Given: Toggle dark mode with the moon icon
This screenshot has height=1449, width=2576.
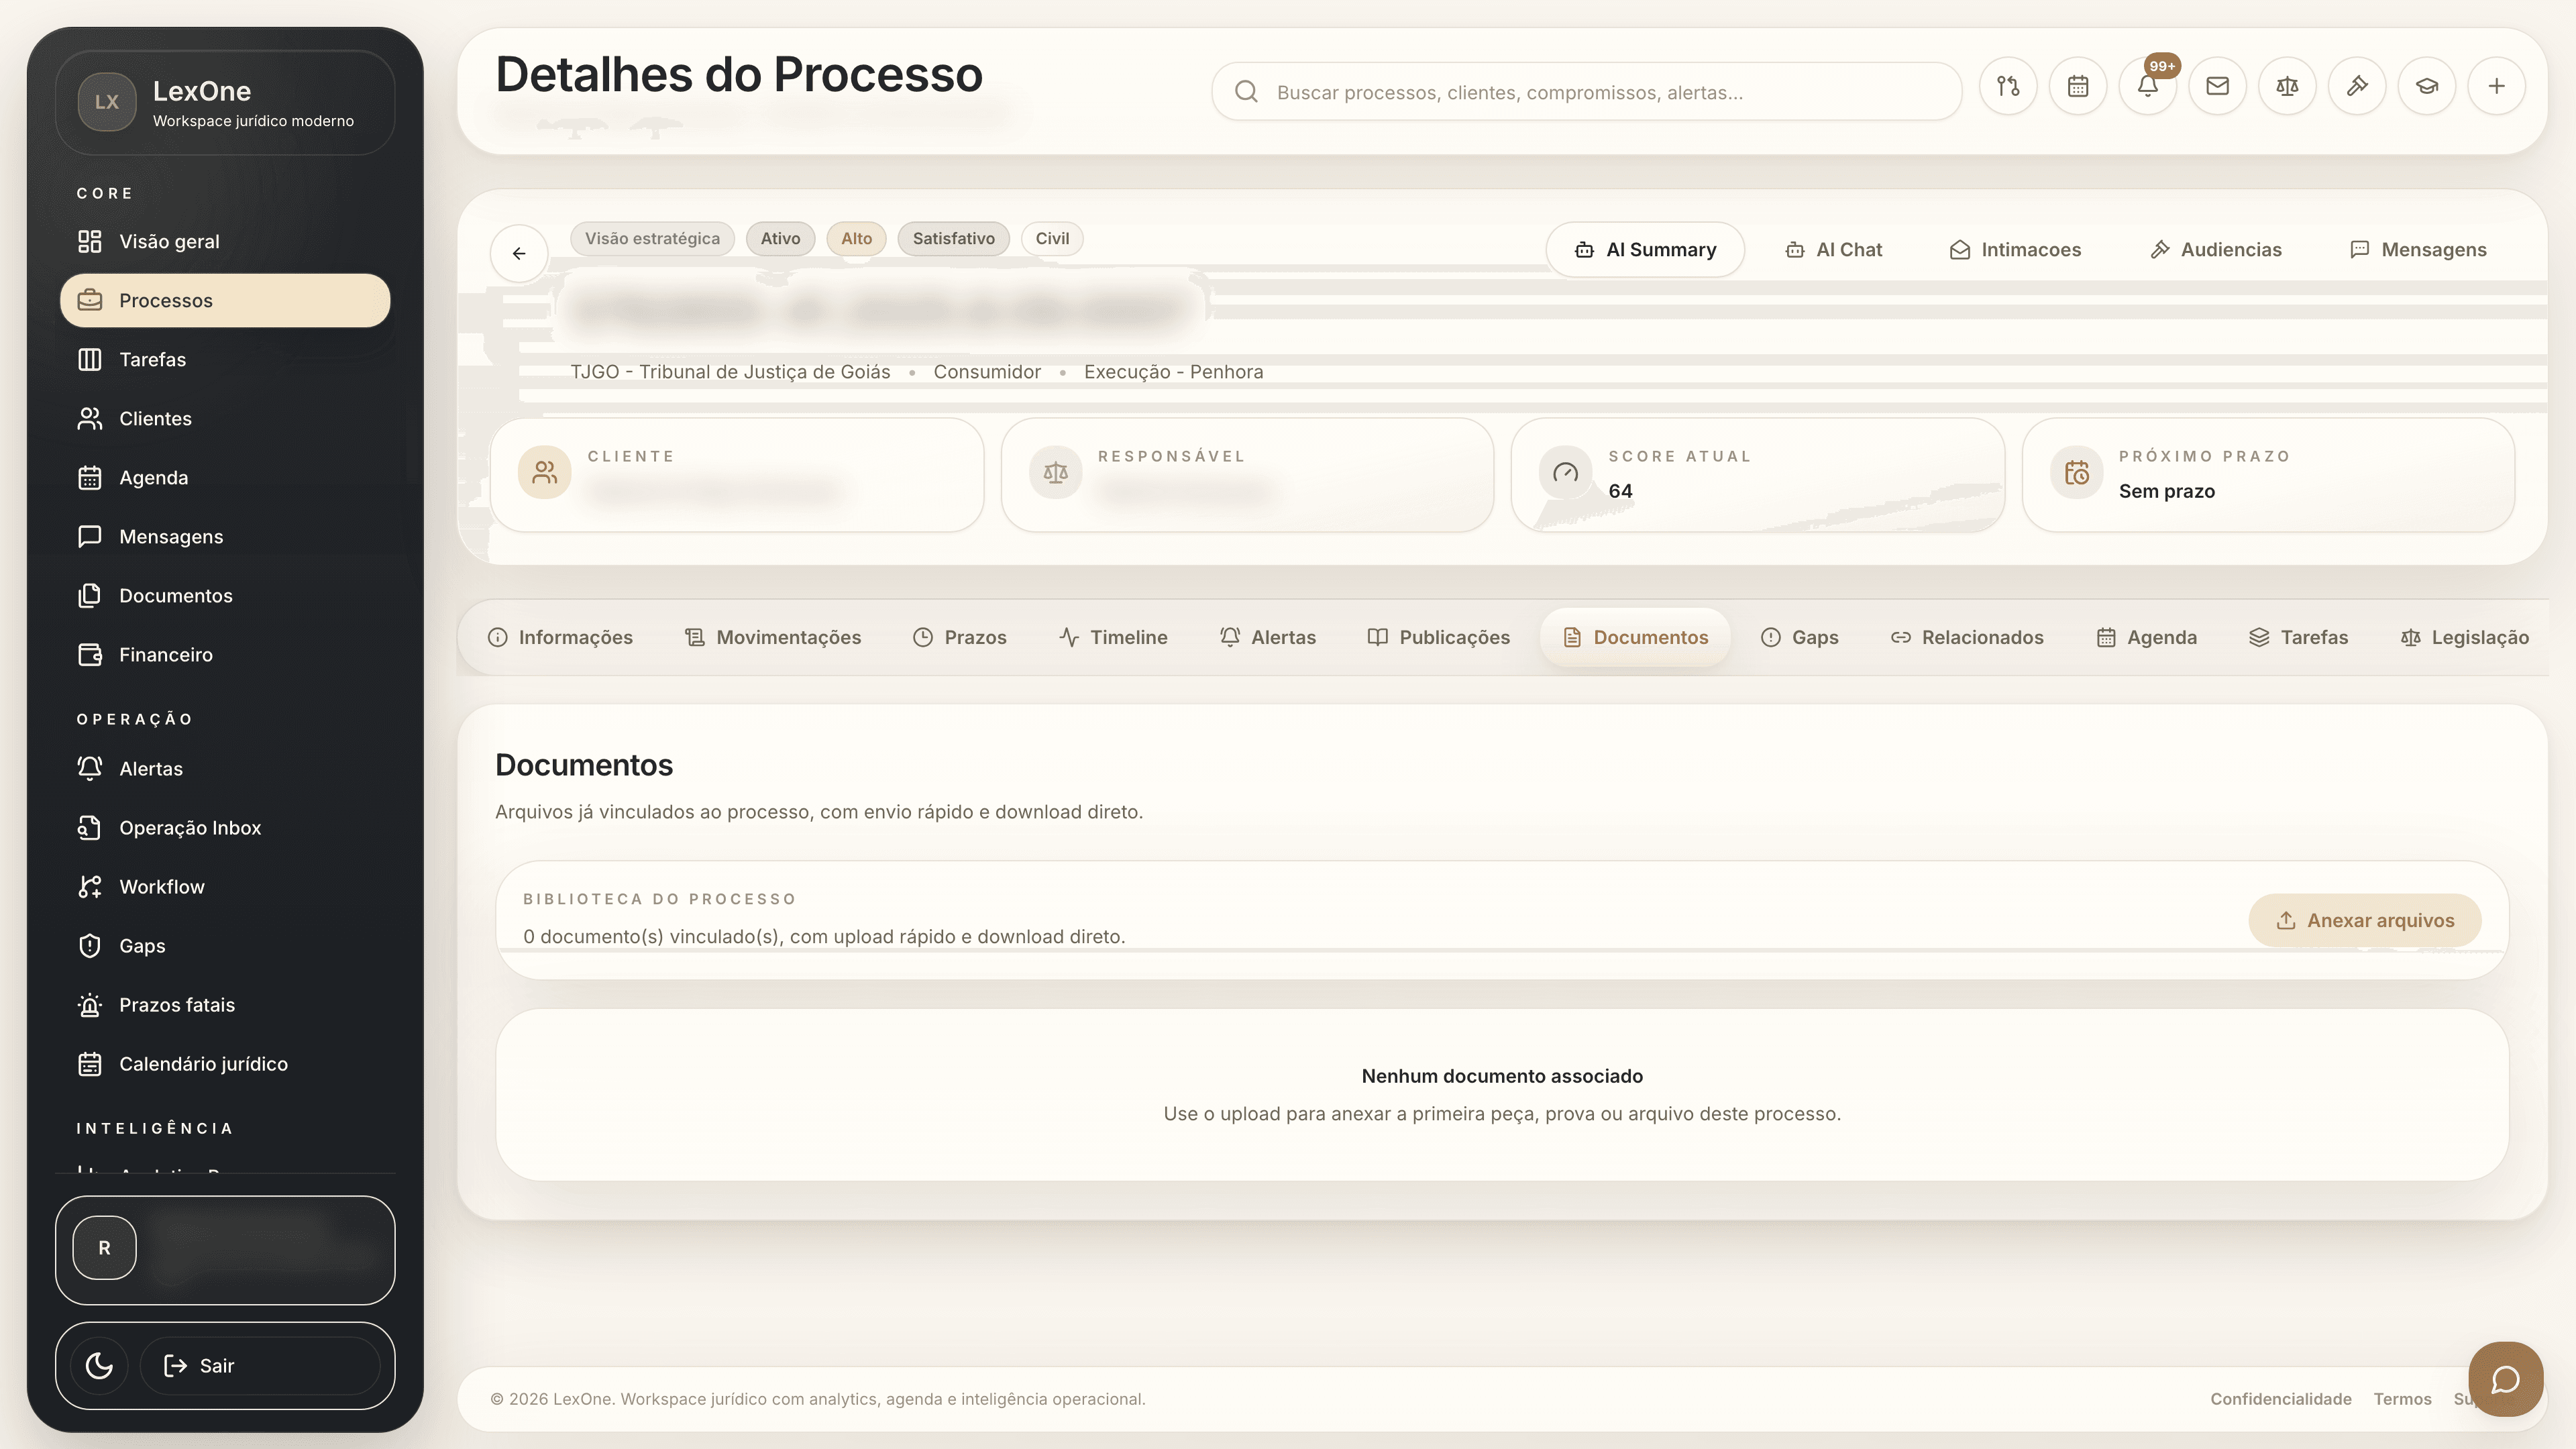Looking at the screenshot, I should pyautogui.click(x=98, y=1365).
